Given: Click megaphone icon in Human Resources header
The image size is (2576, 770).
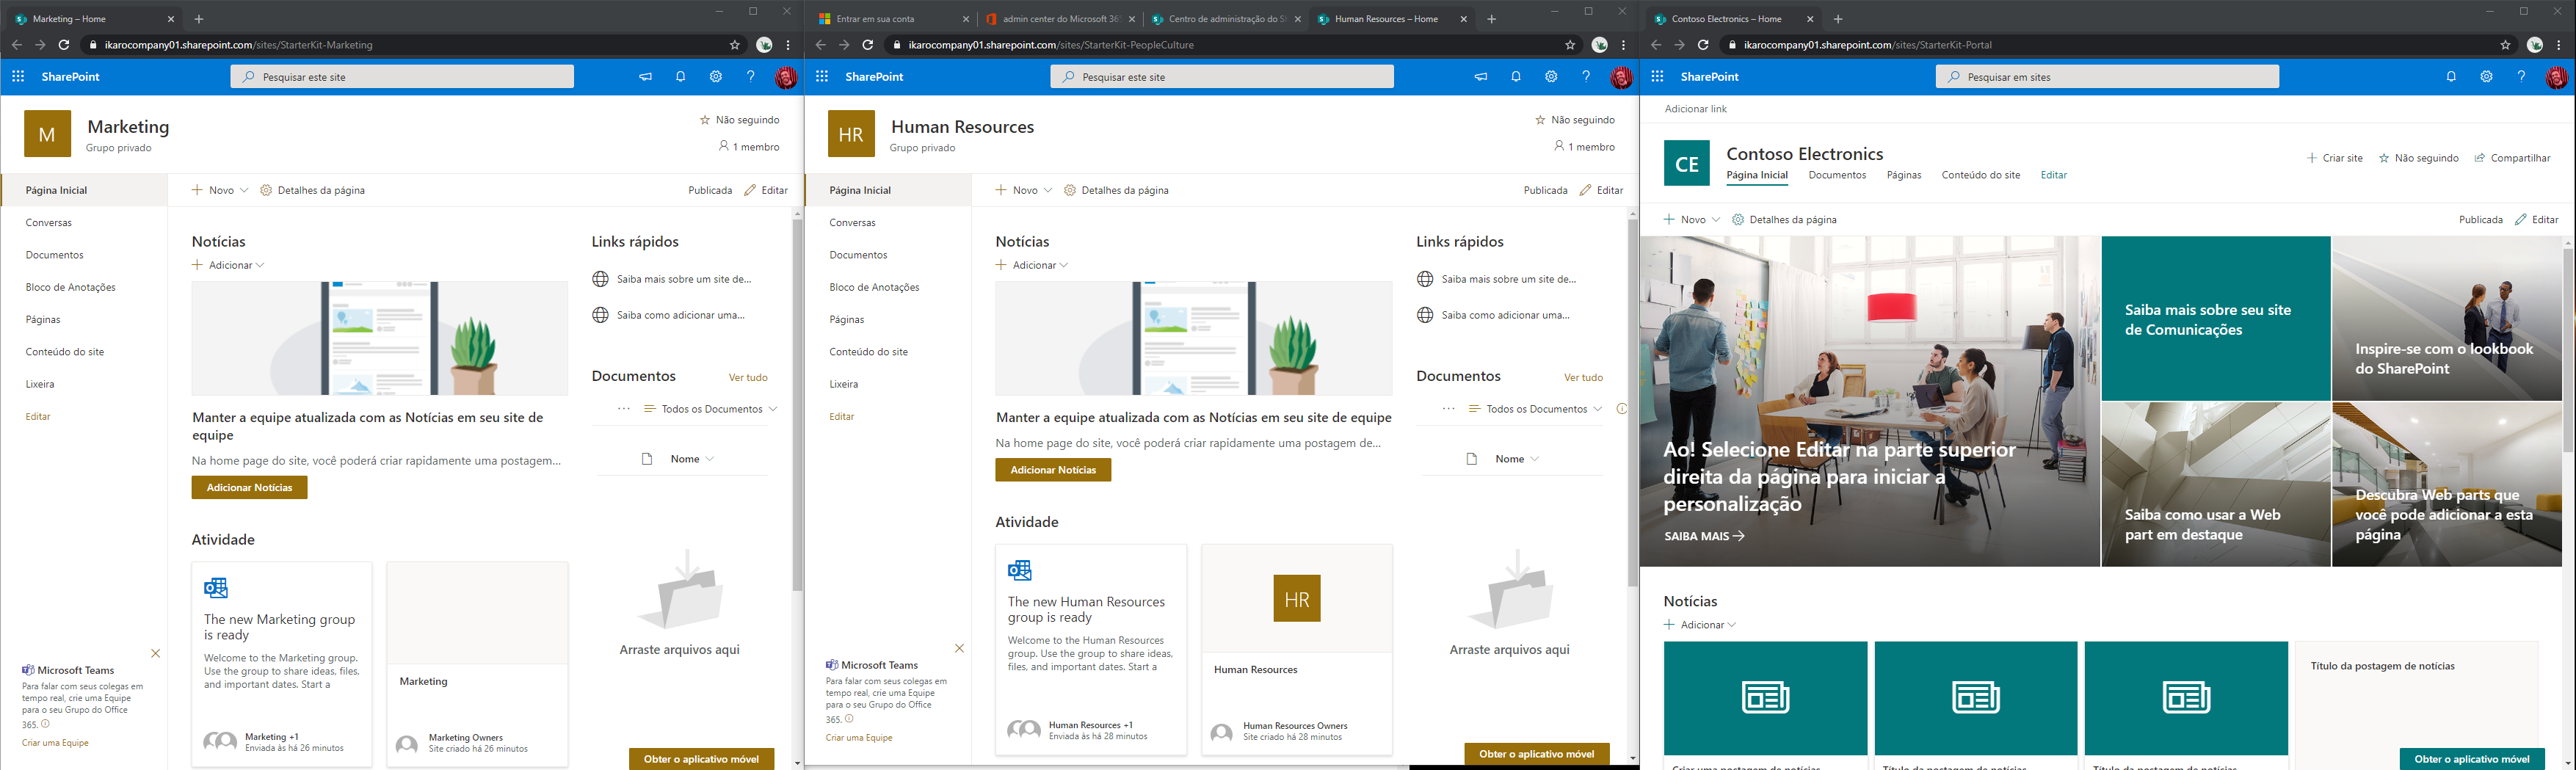Looking at the screenshot, I should (1480, 77).
